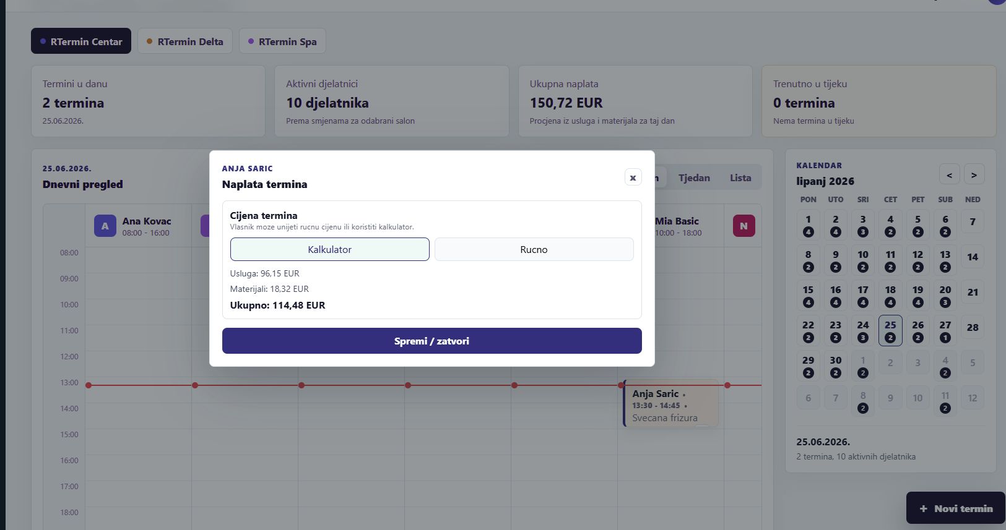
Task: Open the RTermin Centar salon tab
Action: point(81,41)
